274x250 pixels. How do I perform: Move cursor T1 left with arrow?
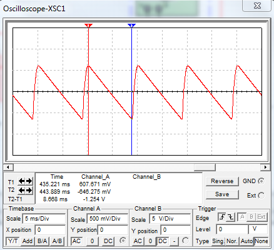[x=21, y=181]
